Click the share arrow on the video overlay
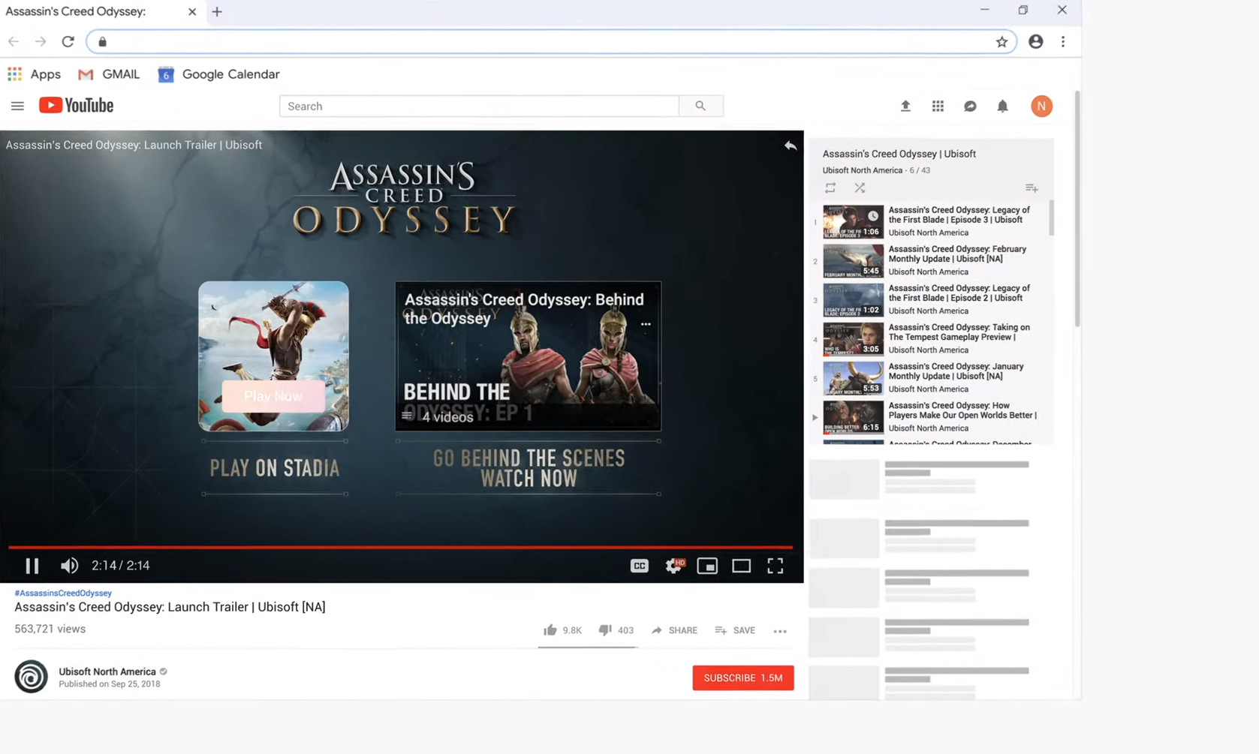Screen dimensions: 1259x754 click(791, 146)
